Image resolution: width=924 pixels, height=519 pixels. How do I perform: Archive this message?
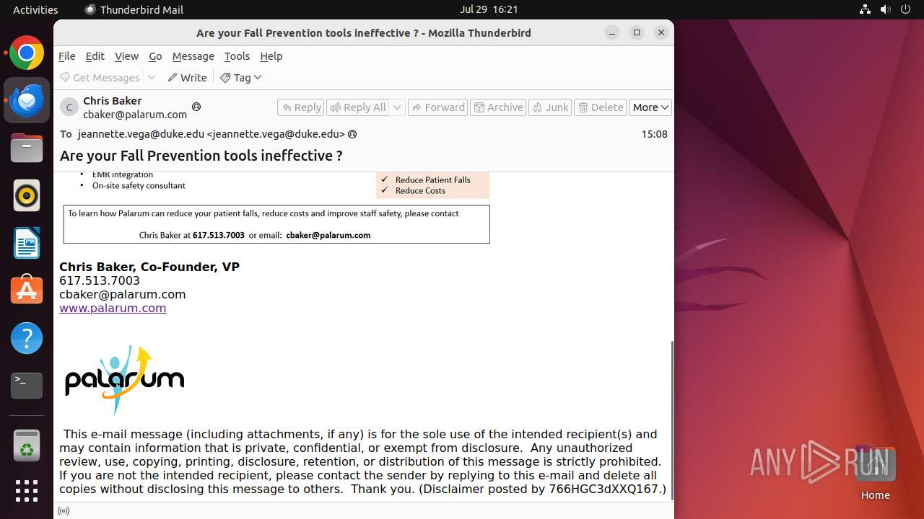[498, 107]
